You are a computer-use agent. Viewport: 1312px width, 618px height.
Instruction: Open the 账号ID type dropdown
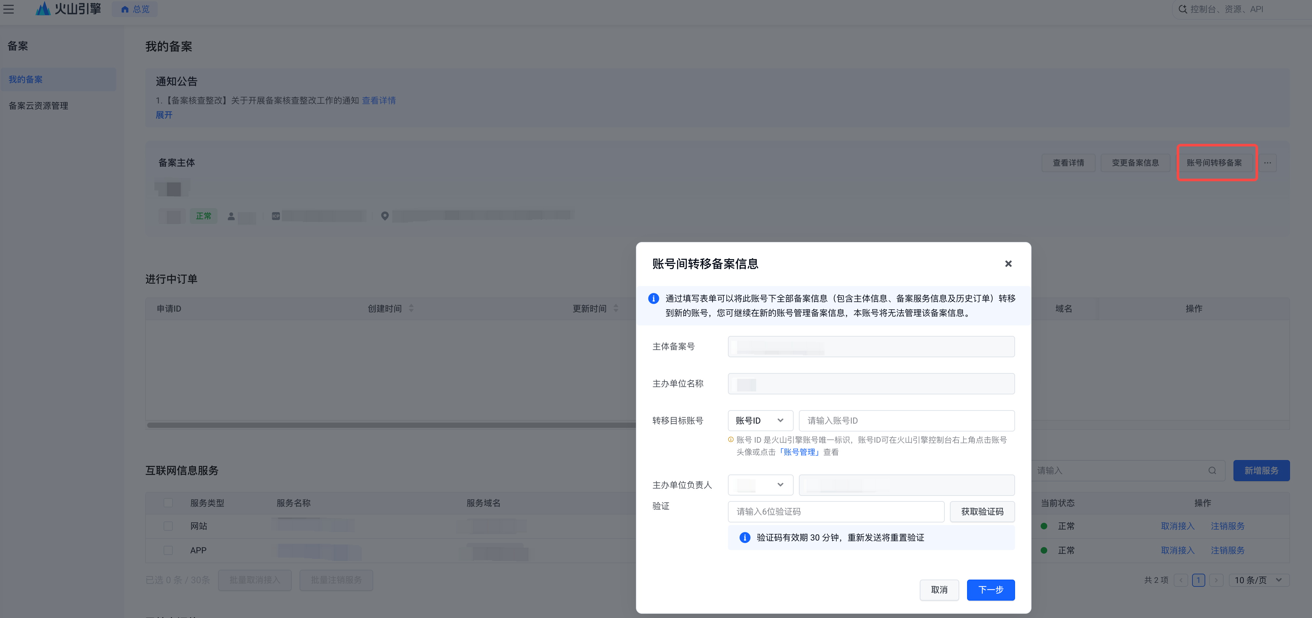pos(760,421)
